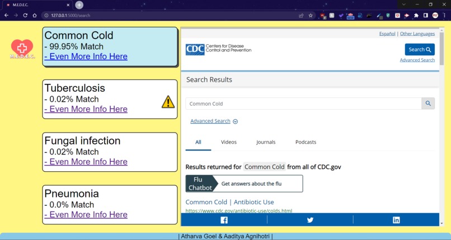Screen dimensions: 451x240
Task: Click the Tuberculosis warning triangle icon
Action: tap(168, 102)
